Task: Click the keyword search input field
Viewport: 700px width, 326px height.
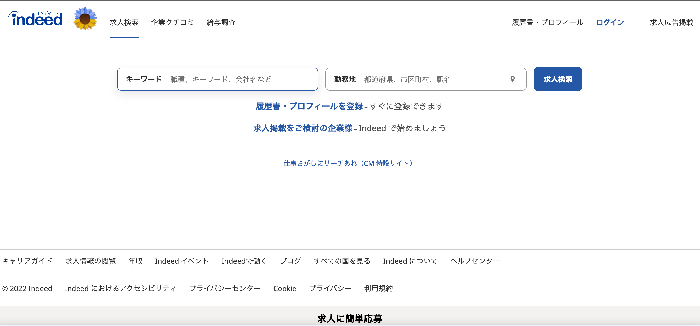Action: point(239,79)
